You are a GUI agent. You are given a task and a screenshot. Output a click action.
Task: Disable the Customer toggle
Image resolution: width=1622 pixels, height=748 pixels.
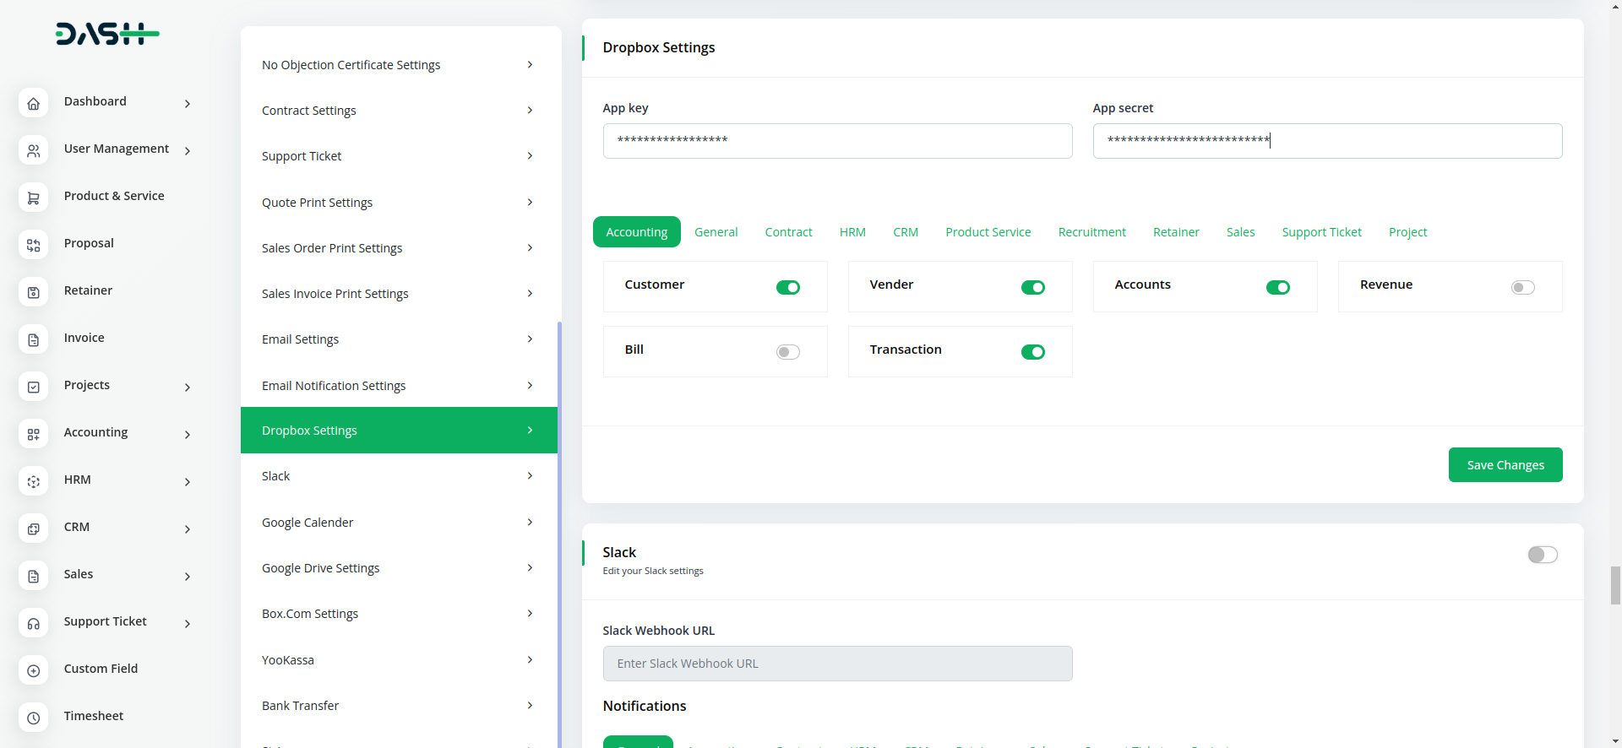(x=787, y=288)
